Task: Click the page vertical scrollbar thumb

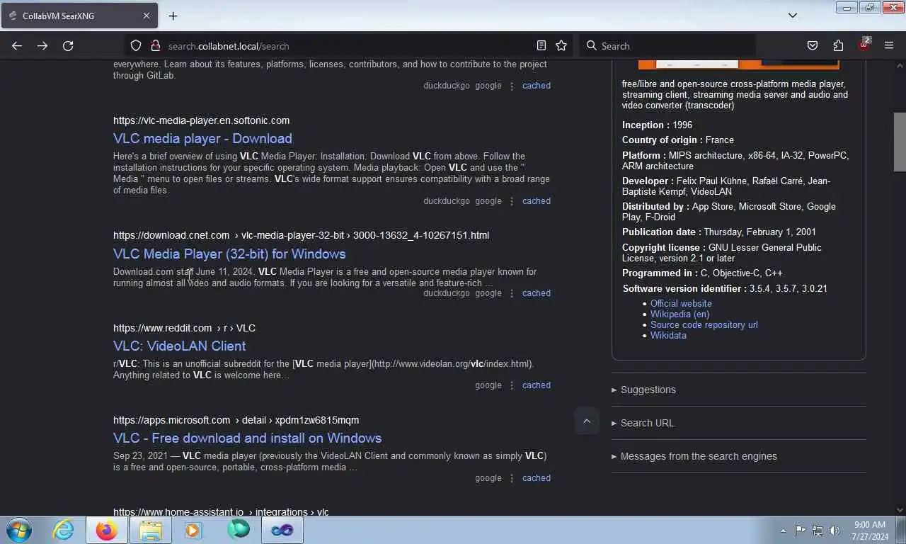Action: pos(900,142)
